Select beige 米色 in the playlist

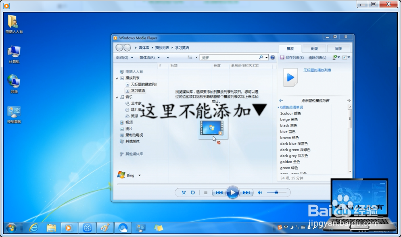(289, 120)
